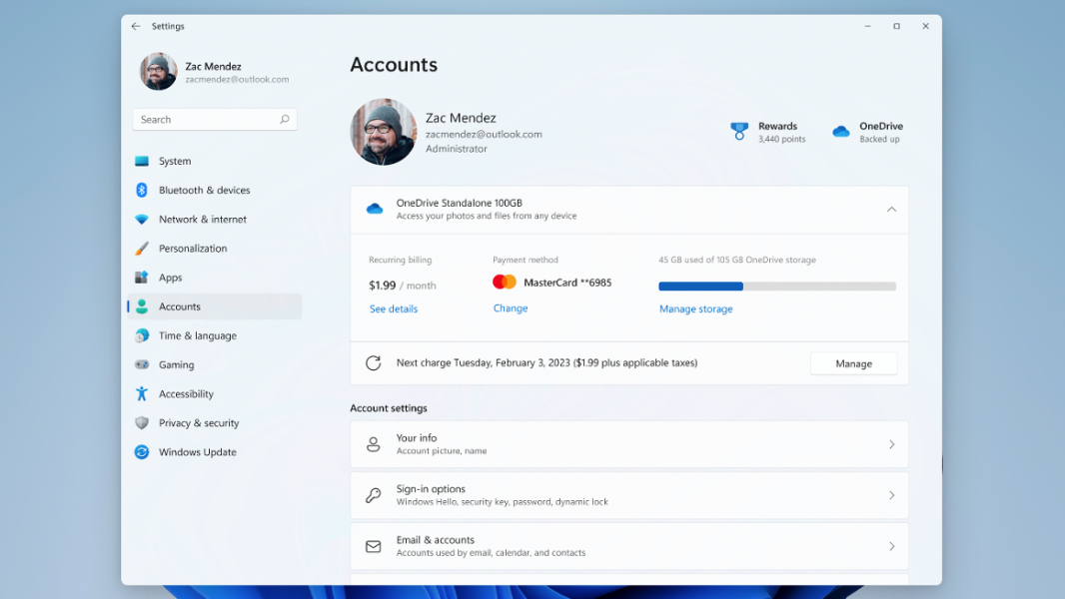Click the back arrow in Settings title bar
The image size is (1065, 599).
click(x=136, y=27)
